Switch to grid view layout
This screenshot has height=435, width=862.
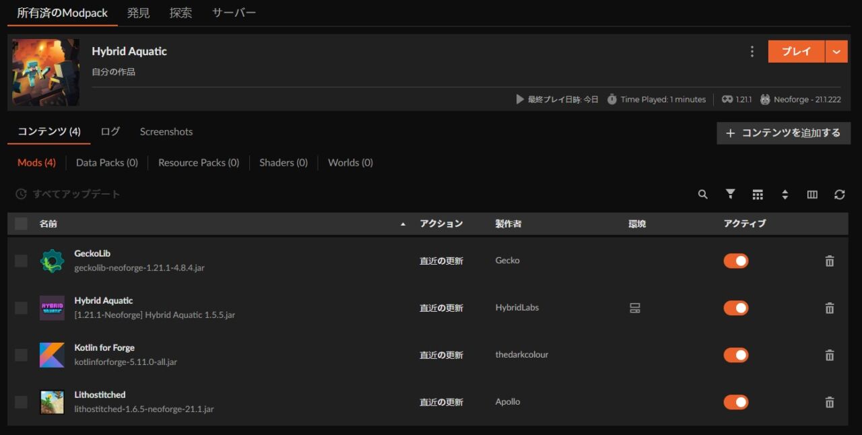pos(758,194)
